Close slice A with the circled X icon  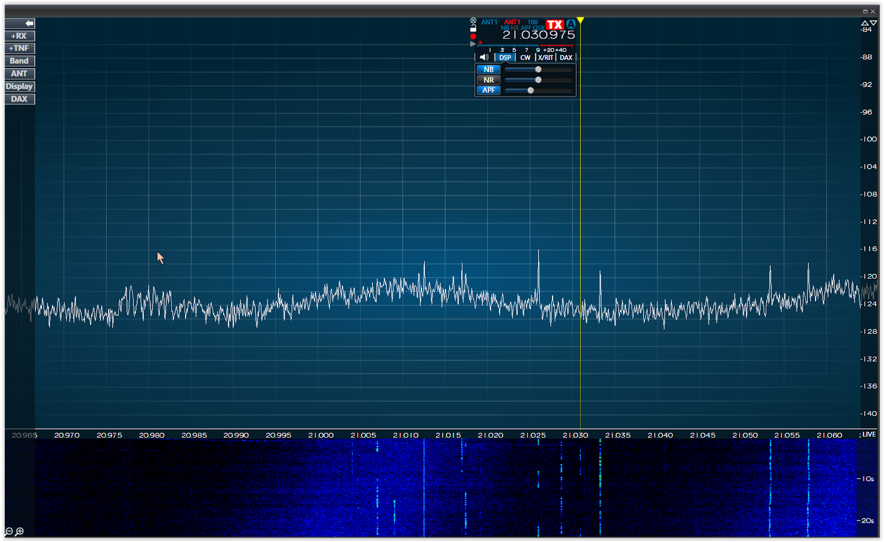coord(473,20)
